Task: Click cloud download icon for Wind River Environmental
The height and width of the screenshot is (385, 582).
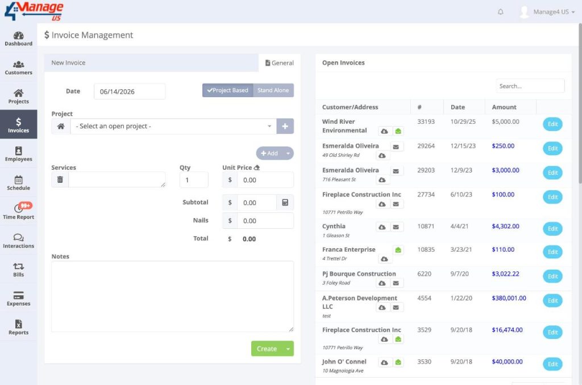Action: 385,131
